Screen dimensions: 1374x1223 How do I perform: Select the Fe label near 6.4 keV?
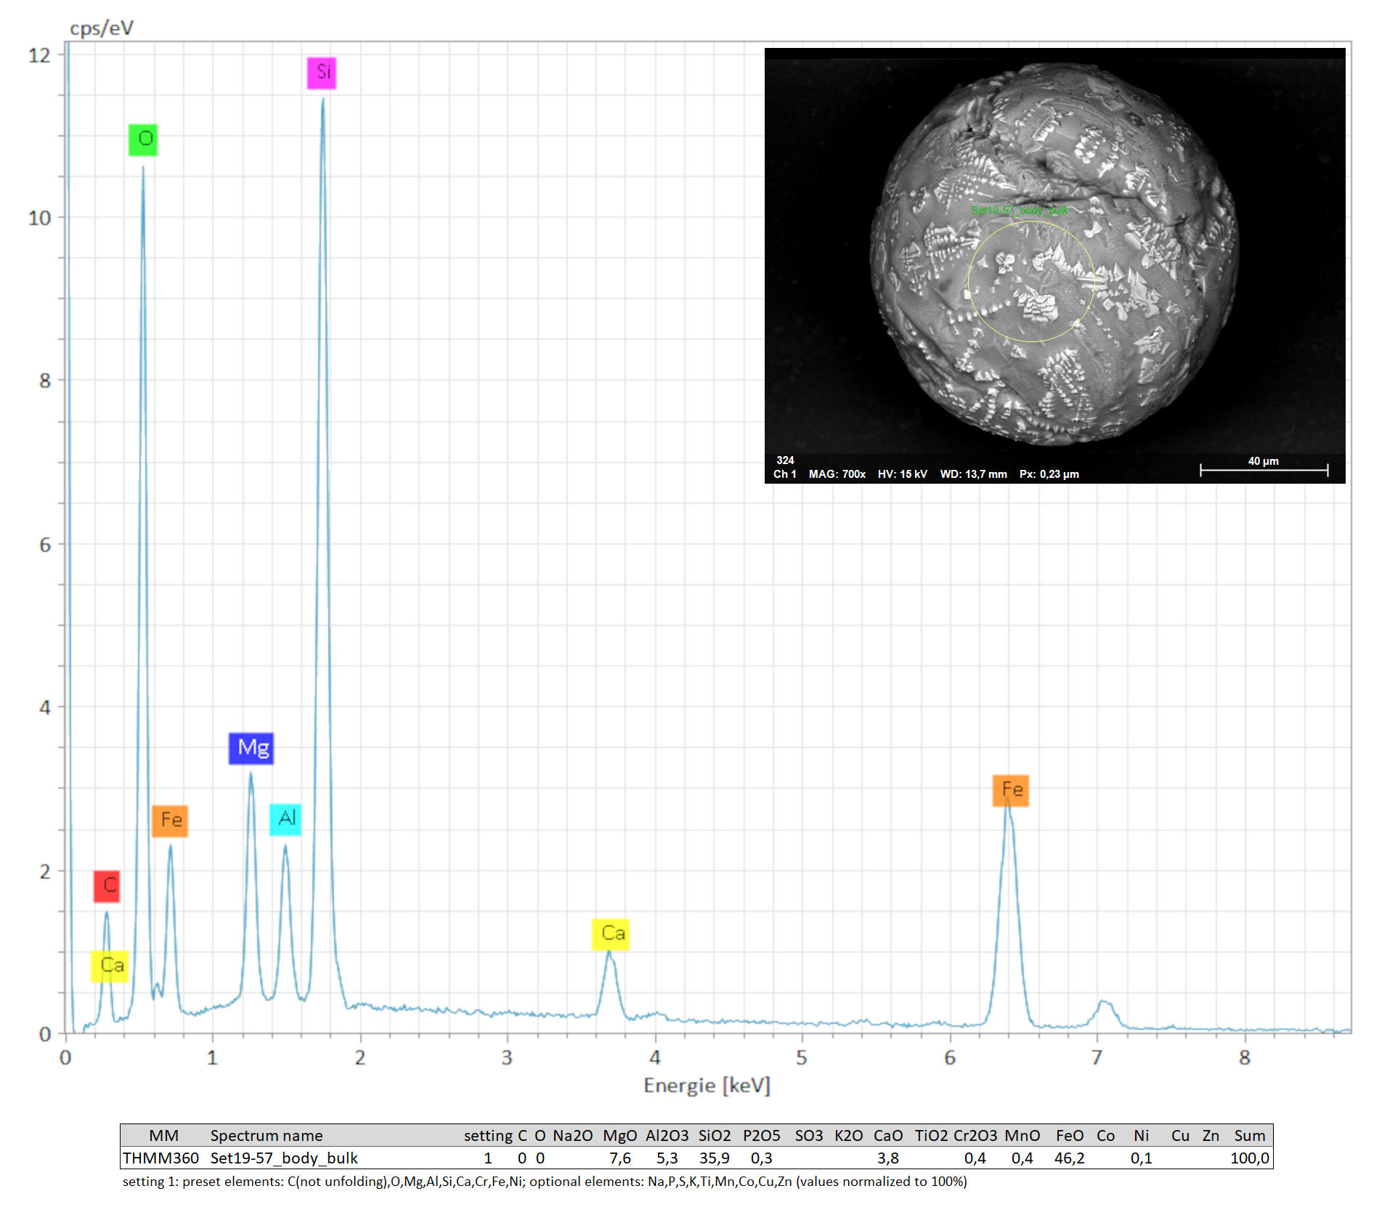pyautogui.click(x=1010, y=790)
